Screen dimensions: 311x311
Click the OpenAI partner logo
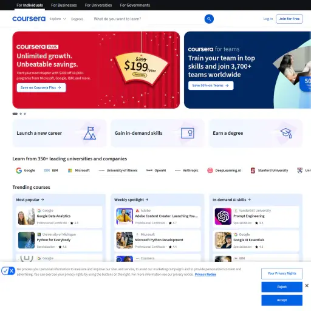149,171
